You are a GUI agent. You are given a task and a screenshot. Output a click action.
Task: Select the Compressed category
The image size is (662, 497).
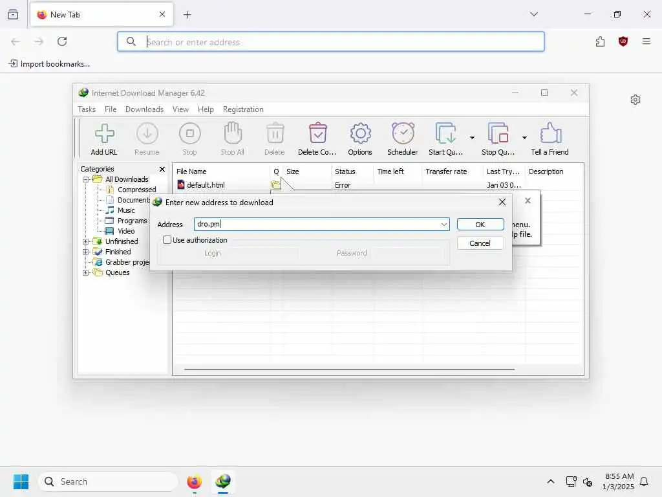[x=137, y=190]
